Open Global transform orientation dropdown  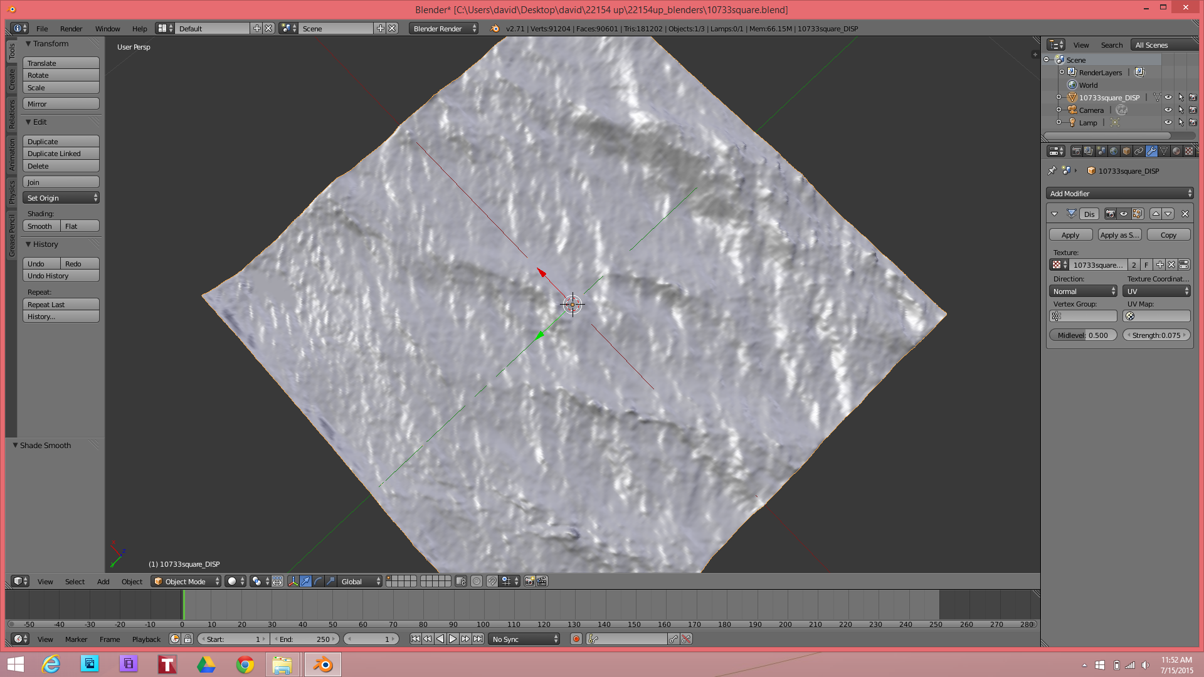tap(360, 581)
